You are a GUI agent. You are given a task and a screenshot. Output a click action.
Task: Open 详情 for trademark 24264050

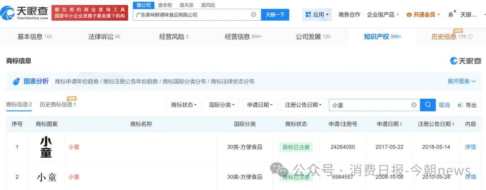(470, 147)
